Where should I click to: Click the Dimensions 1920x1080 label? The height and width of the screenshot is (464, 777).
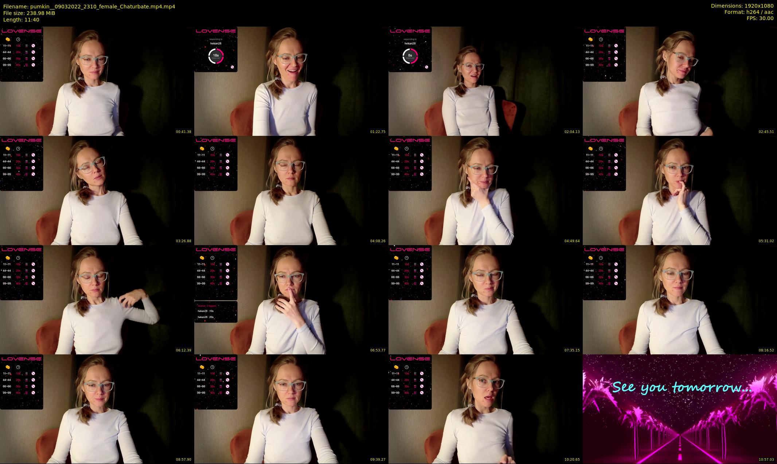(742, 6)
